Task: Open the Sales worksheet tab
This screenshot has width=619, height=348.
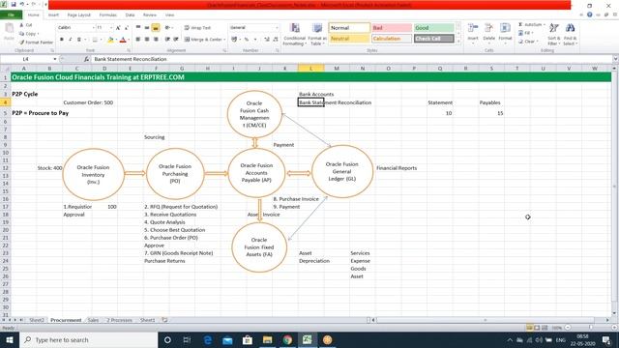Action: pyautogui.click(x=93, y=320)
